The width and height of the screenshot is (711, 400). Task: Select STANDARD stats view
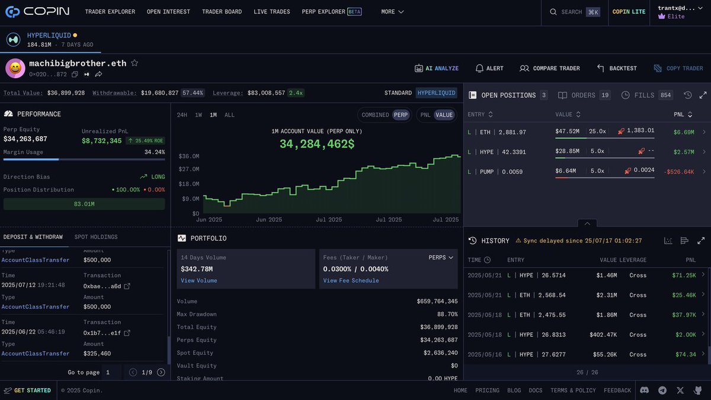pyautogui.click(x=398, y=93)
